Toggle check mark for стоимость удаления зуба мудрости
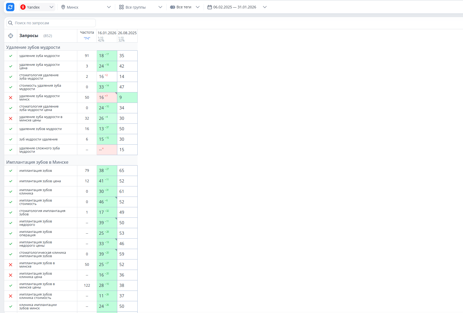Image resolution: width=463 pixels, height=313 pixels. [11, 87]
